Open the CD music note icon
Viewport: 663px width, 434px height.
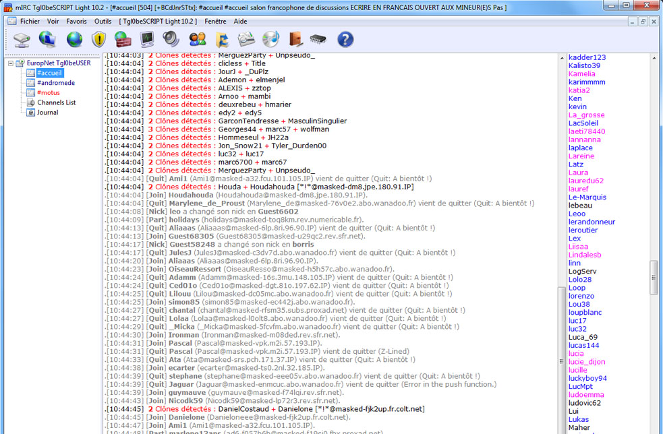[x=270, y=39]
